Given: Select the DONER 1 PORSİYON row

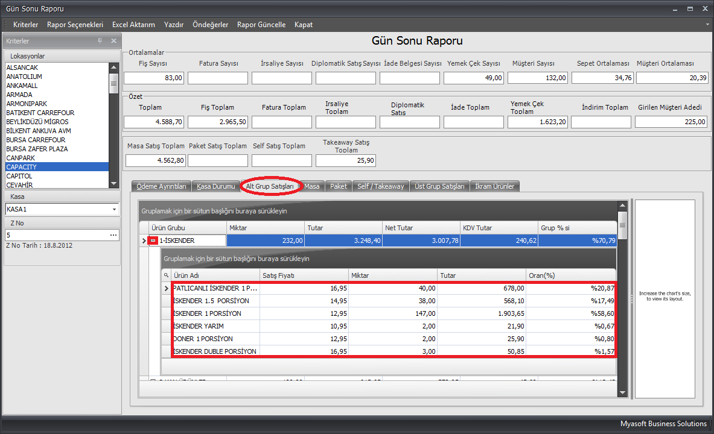Looking at the screenshot, I should [x=394, y=339].
